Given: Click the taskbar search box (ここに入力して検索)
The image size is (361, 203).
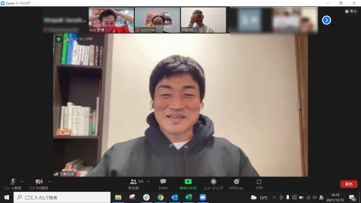Looking at the screenshot, I should click(62, 197).
